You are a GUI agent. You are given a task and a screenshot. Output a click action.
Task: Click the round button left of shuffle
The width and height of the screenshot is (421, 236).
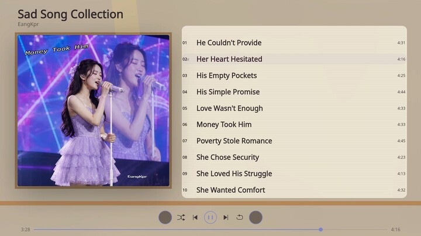point(165,217)
